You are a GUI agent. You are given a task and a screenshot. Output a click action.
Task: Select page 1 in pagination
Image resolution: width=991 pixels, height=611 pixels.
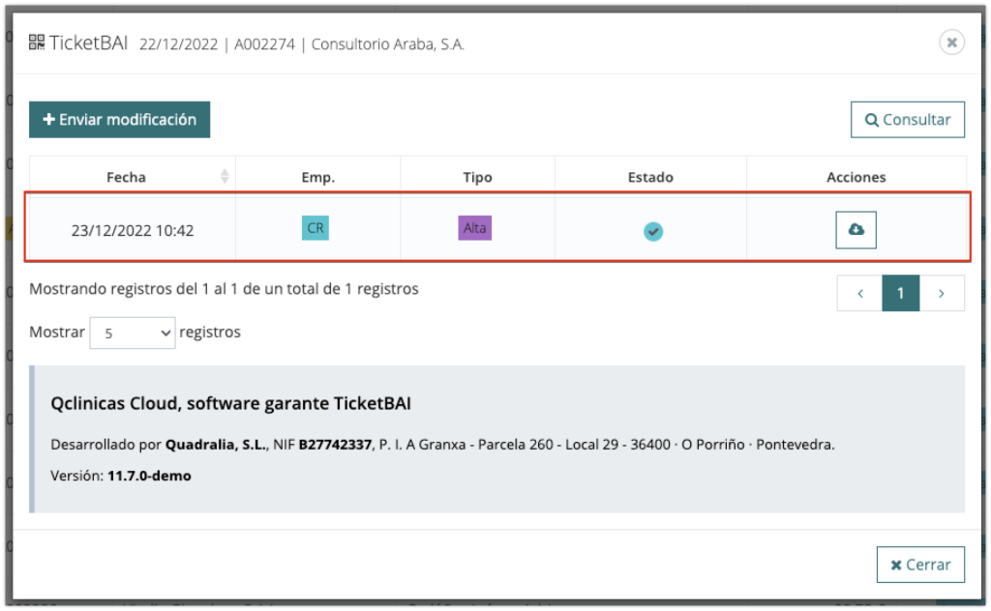[x=900, y=294]
